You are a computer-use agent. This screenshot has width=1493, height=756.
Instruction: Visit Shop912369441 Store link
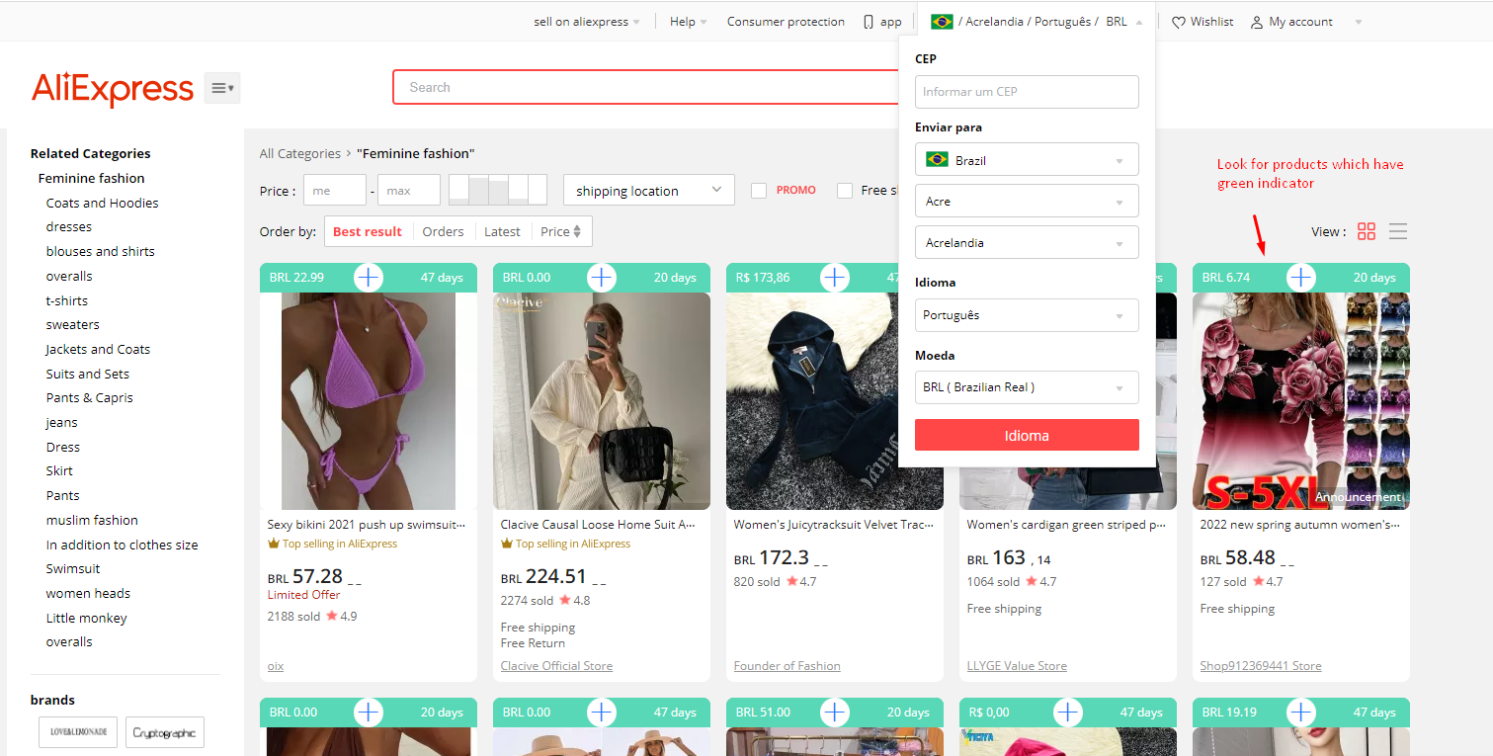(1261, 666)
